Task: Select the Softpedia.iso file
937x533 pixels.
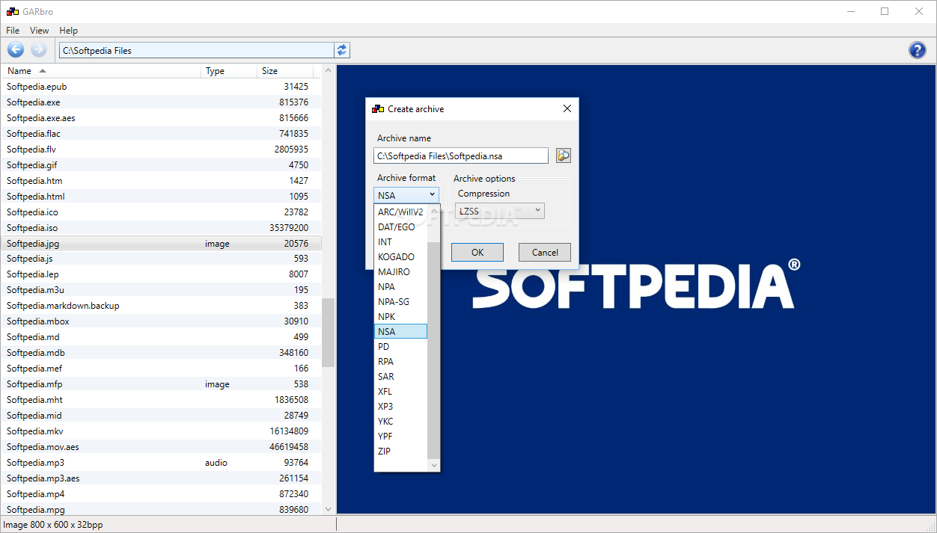Action: point(160,228)
